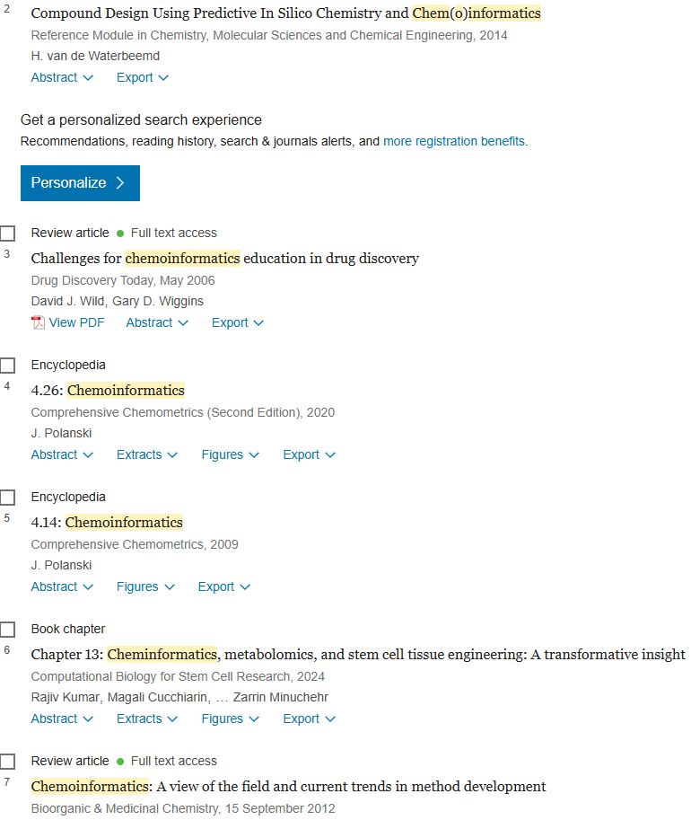Select checkbox for result 3
The width and height of the screenshot is (691, 820).
(x=7, y=234)
